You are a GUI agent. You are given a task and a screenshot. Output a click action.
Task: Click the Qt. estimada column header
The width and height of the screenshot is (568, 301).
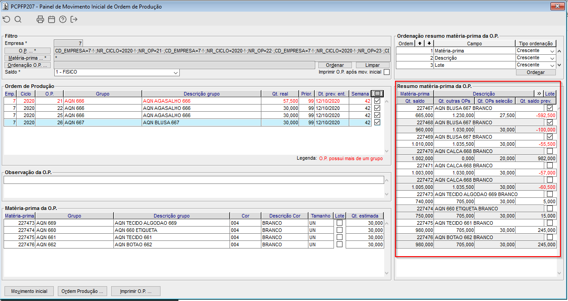pos(364,216)
